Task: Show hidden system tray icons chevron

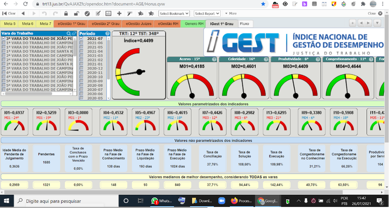Action: (x=299, y=201)
